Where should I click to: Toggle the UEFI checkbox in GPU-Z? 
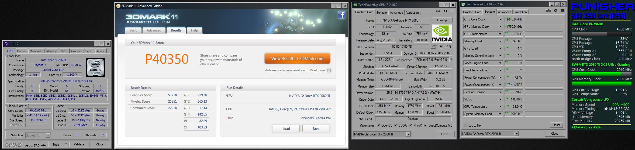[x=441, y=47]
